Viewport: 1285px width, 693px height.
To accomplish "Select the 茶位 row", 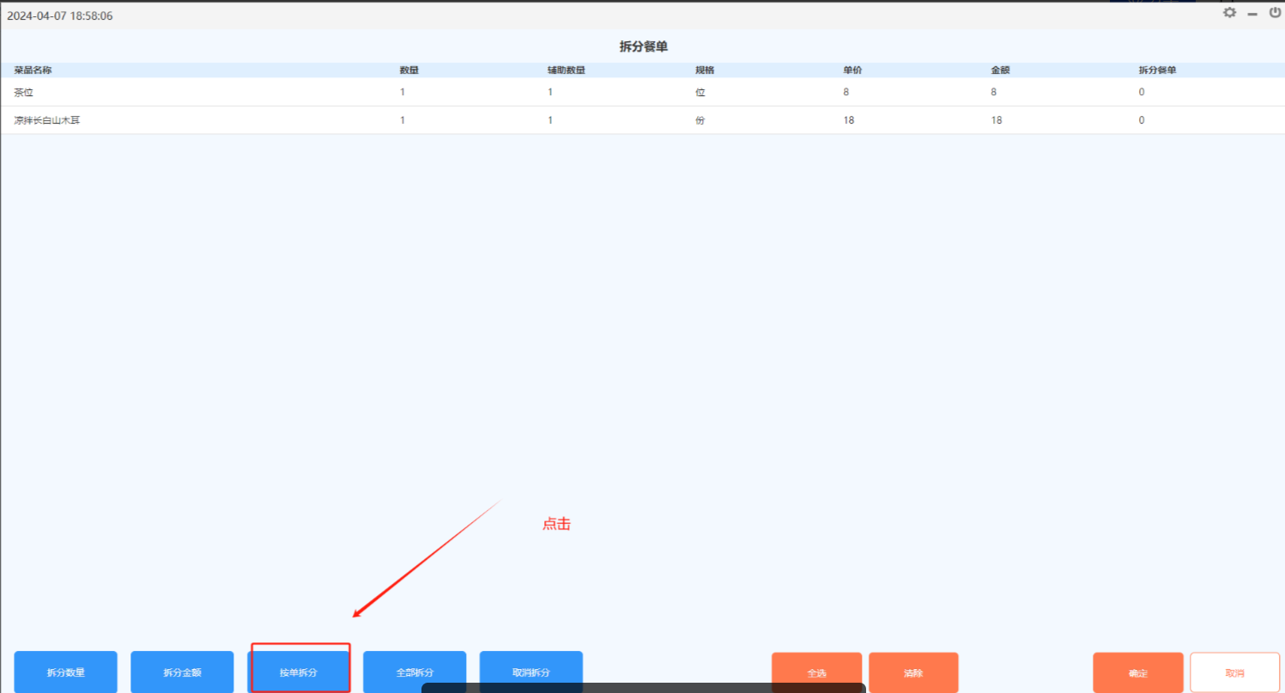I will 24,92.
